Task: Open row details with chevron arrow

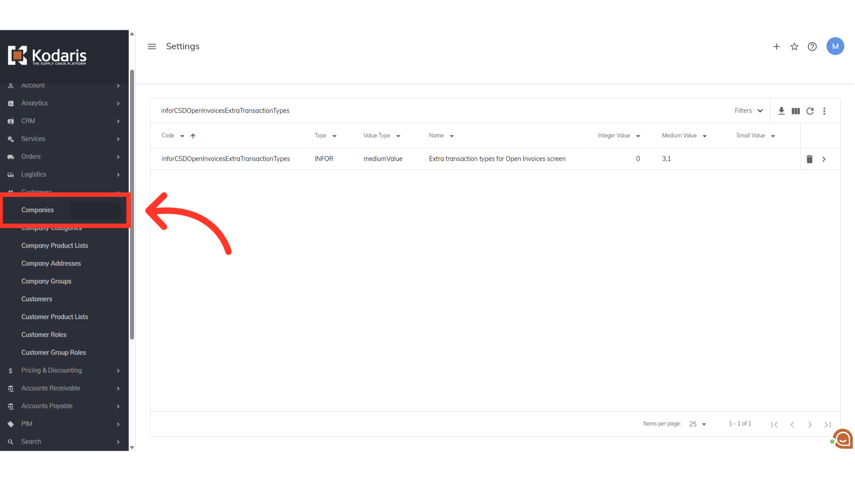Action: (x=824, y=159)
